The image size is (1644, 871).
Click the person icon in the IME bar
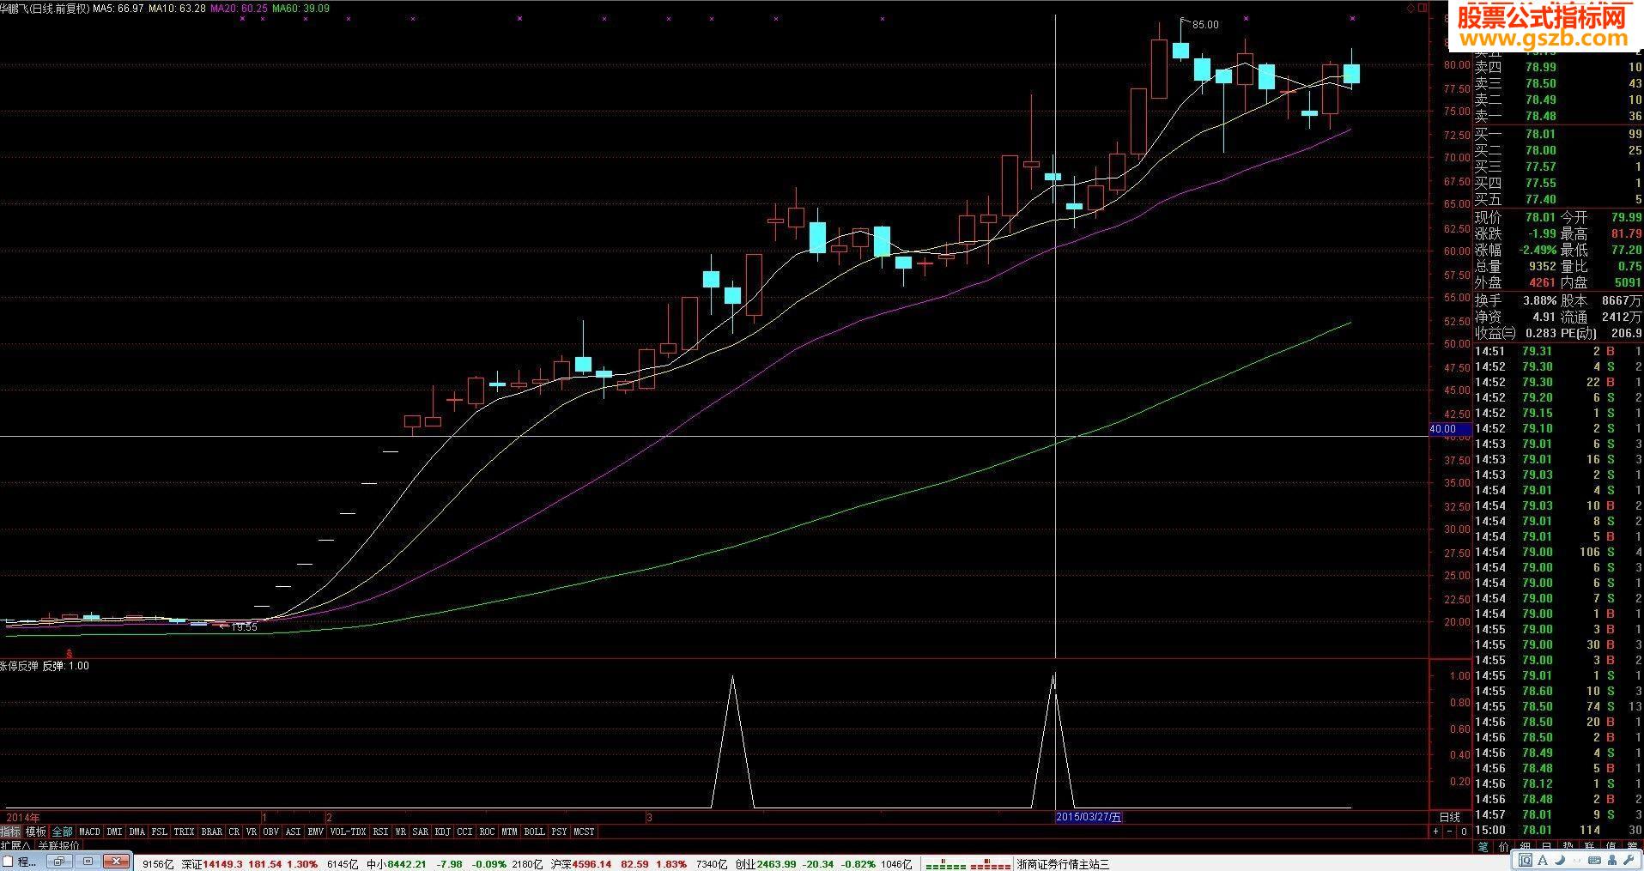click(x=1612, y=860)
